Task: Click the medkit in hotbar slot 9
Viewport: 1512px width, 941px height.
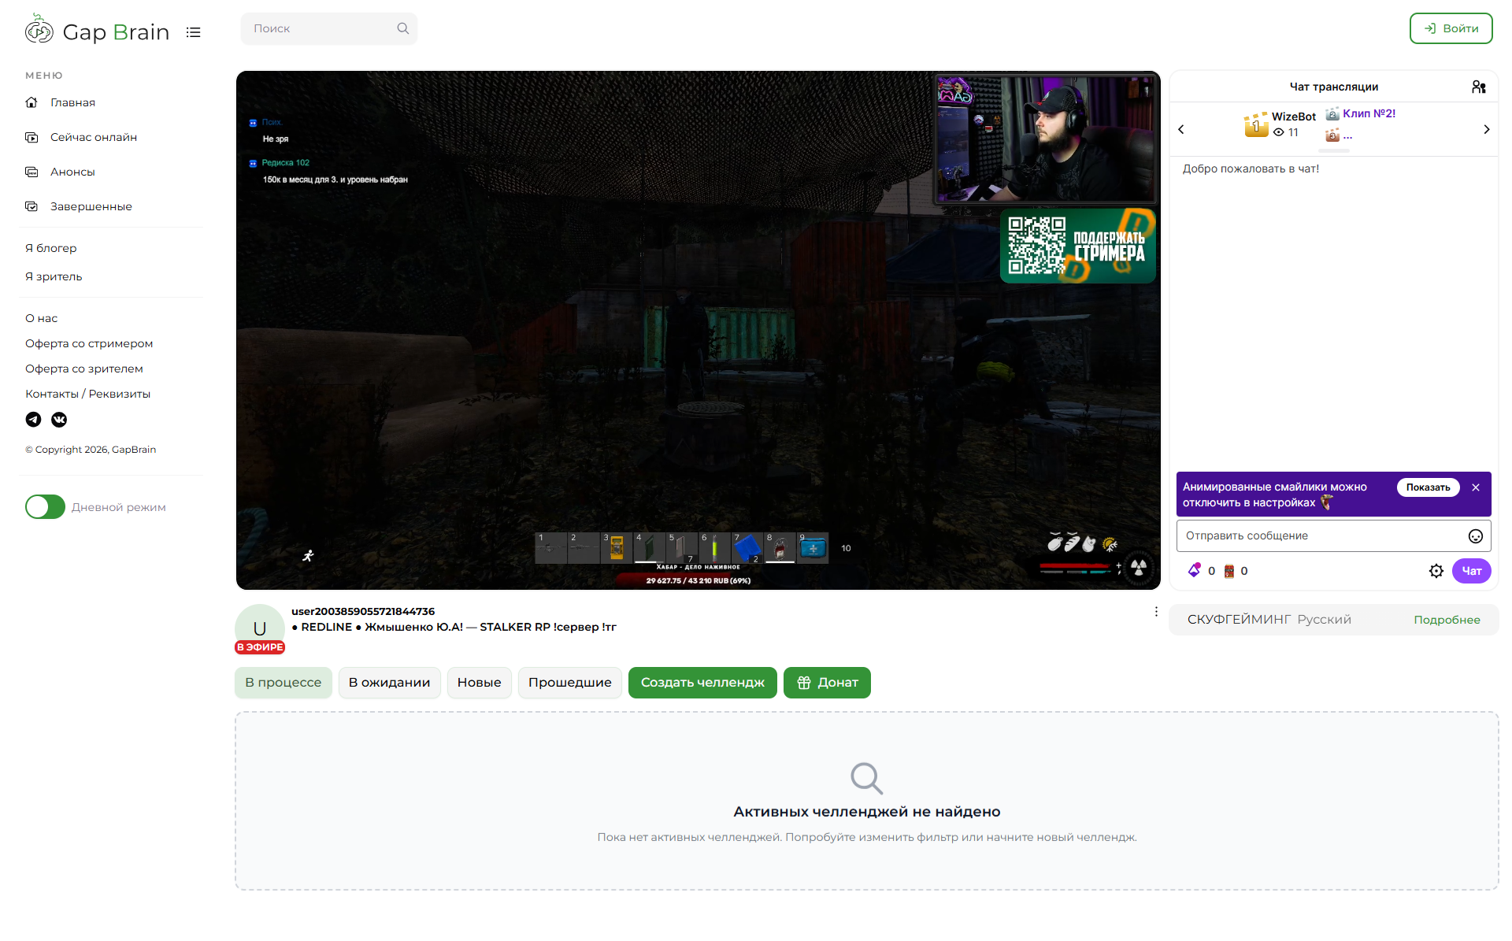Action: point(813,547)
